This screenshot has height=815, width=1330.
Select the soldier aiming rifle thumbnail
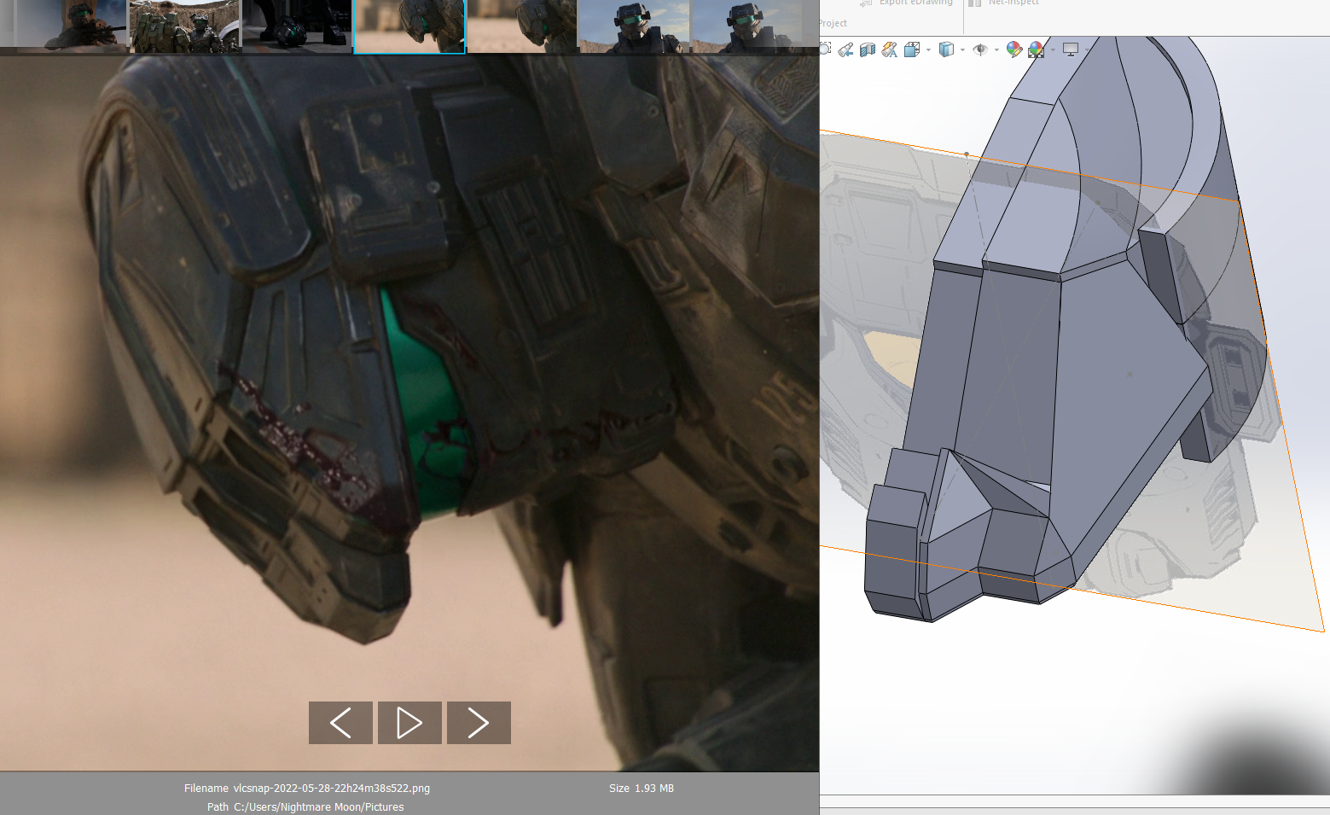point(72,26)
